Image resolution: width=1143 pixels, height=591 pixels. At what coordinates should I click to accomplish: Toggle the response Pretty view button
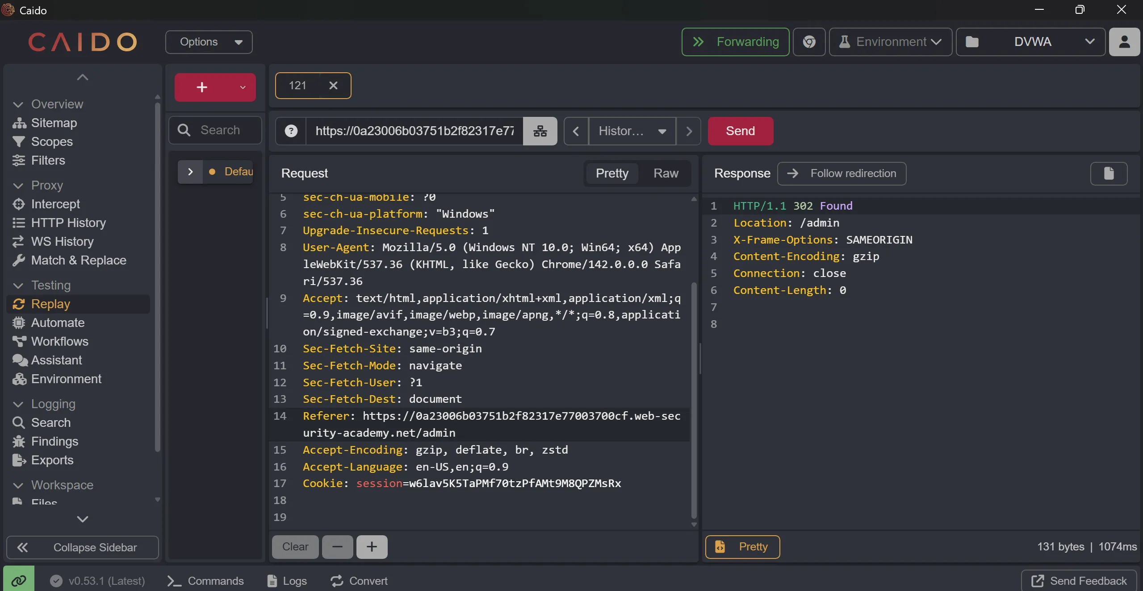coord(742,547)
